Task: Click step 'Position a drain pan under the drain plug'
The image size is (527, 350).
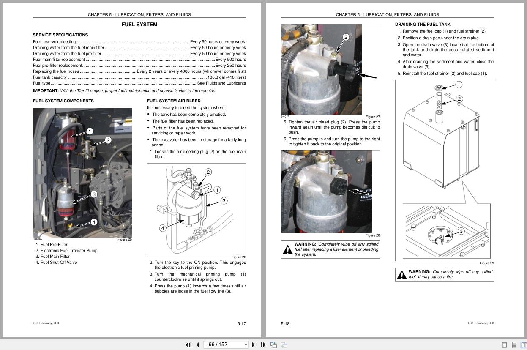Action: tap(439, 38)
